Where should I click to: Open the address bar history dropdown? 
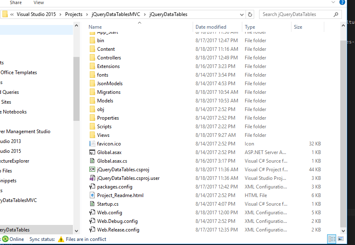tap(242, 14)
